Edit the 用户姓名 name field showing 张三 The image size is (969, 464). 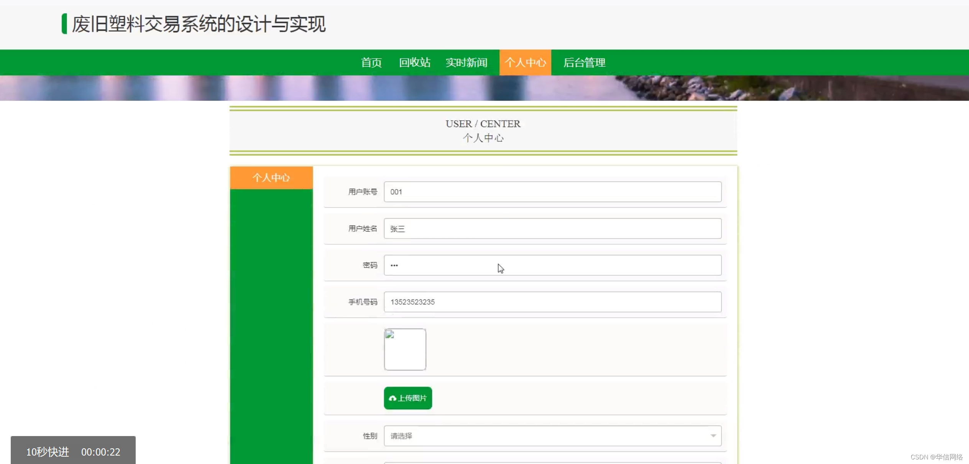pyautogui.click(x=552, y=229)
